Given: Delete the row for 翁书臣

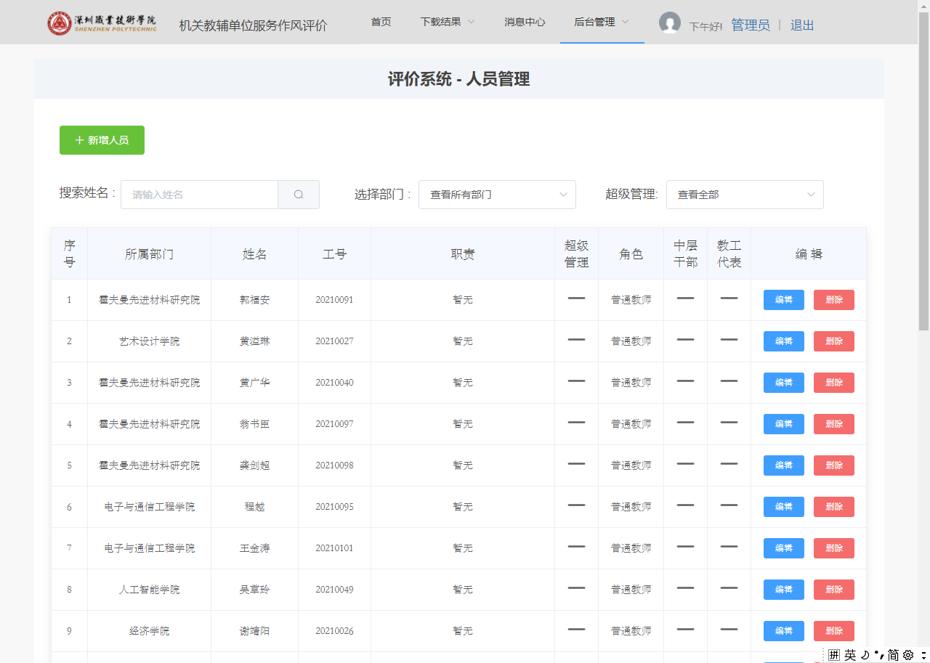Looking at the screenshot, I should pos(834,424).
